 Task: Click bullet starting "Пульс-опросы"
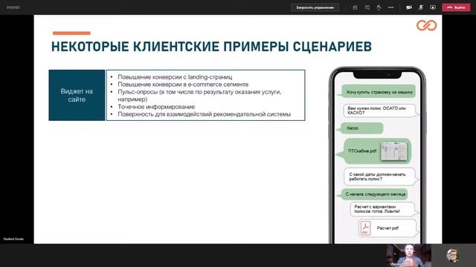click(199, 95)
